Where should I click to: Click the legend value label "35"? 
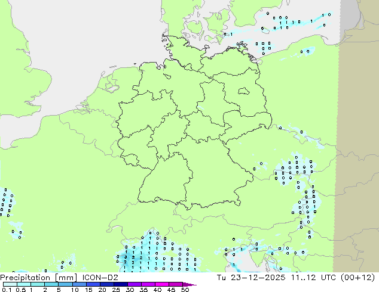click(144, 290)
